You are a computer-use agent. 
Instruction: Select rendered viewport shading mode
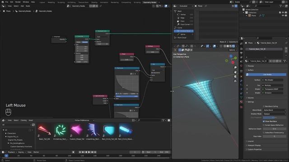[x=233, y=46]
